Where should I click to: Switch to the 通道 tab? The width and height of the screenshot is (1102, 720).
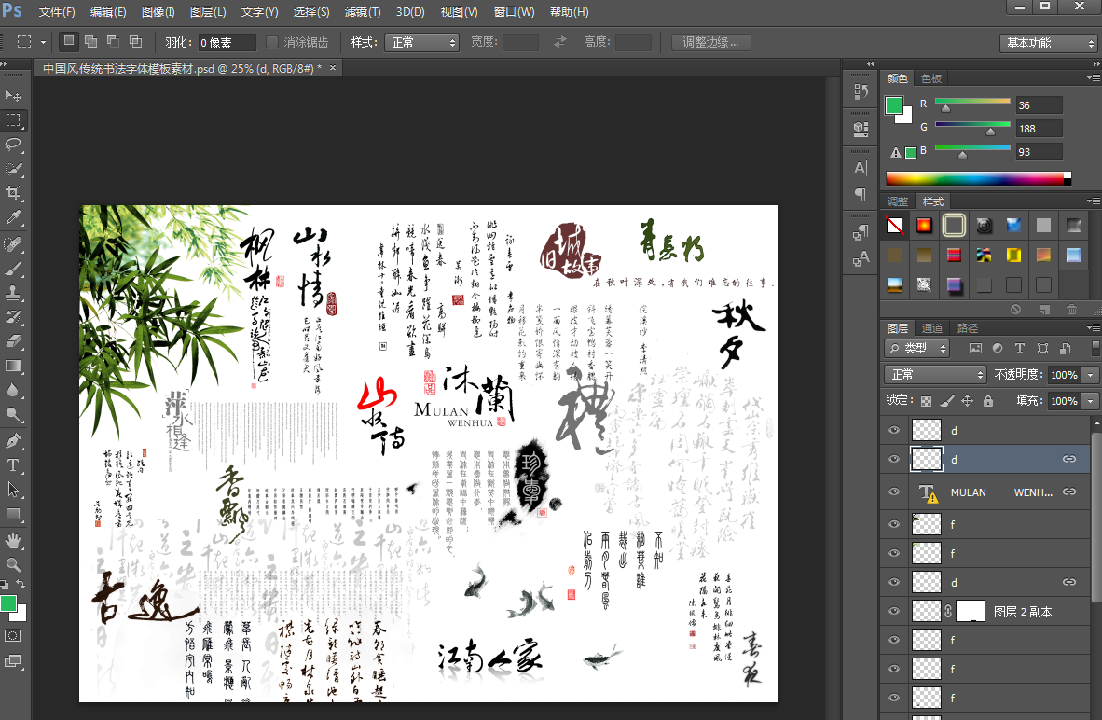932,328
